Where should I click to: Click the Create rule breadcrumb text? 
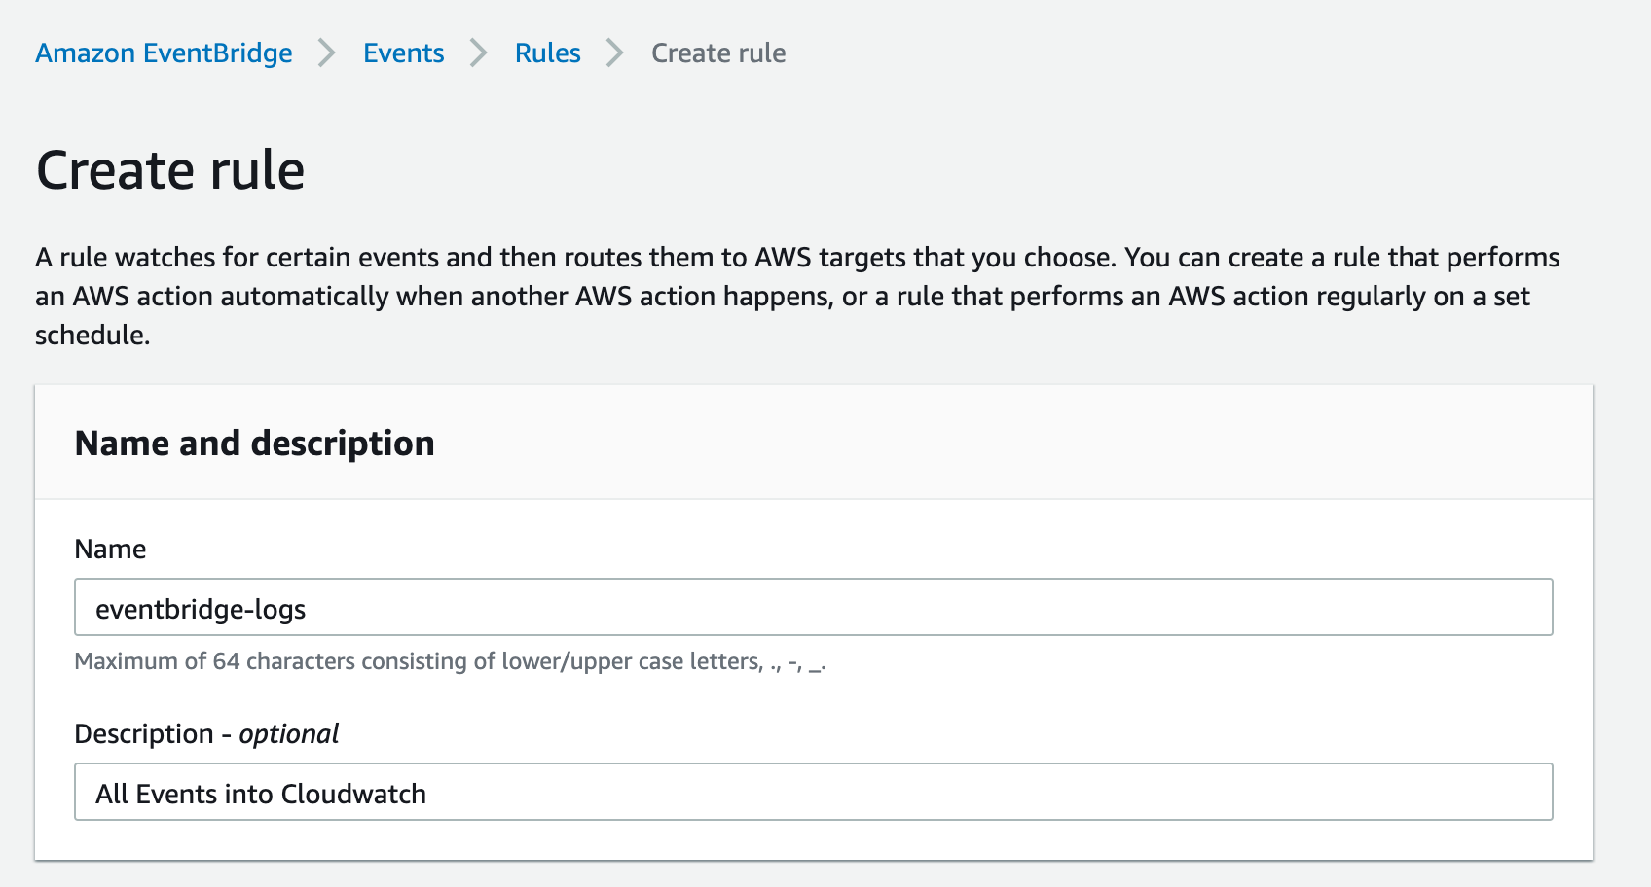click(718, 53)
